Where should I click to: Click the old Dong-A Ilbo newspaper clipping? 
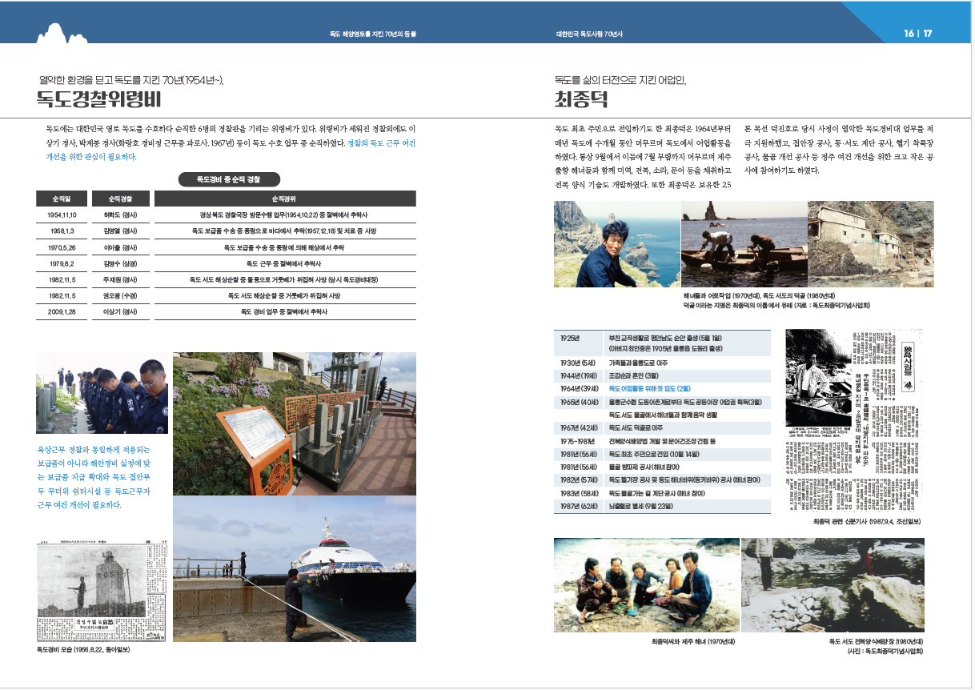[x=101, y=590]
